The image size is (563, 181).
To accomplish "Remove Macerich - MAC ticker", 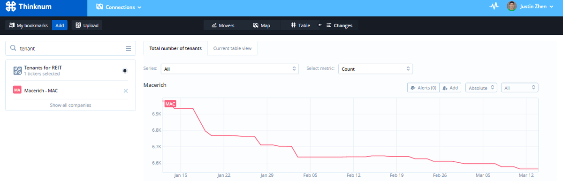I will (x=125, y=90).
